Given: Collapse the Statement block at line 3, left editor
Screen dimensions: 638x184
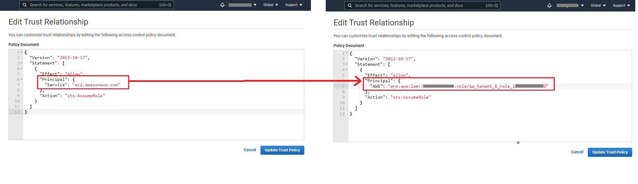Looking at the screenshot, I should (x=22, y=63).
